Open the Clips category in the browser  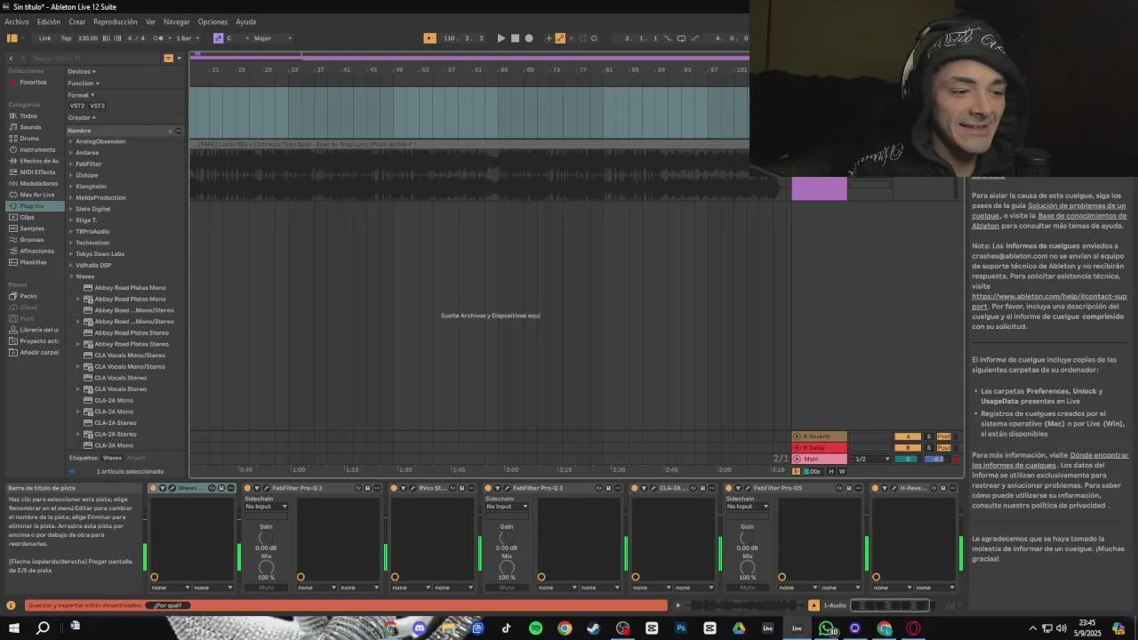(27, 217)
